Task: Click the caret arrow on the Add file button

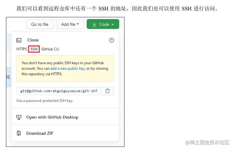Action: 78,24
